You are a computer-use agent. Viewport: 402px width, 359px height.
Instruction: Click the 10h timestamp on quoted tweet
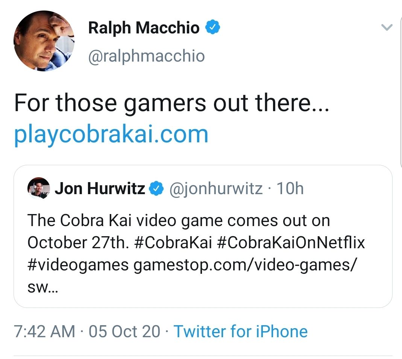pos(290,189)
